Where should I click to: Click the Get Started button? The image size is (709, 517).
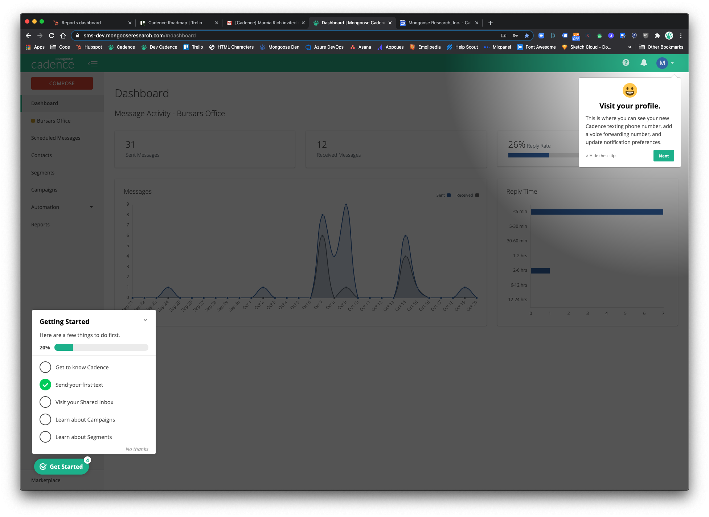point(62,467)
